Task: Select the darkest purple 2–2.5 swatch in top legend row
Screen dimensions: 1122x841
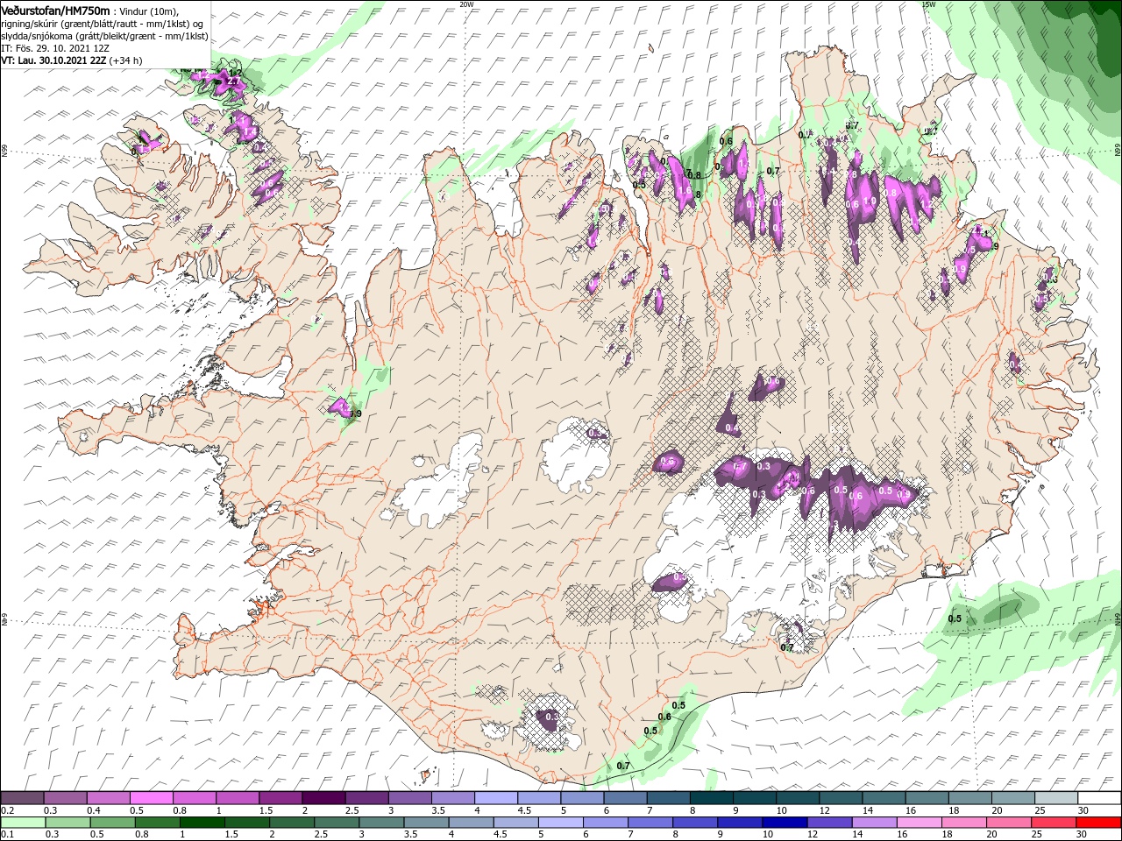Action: point(323,798)
